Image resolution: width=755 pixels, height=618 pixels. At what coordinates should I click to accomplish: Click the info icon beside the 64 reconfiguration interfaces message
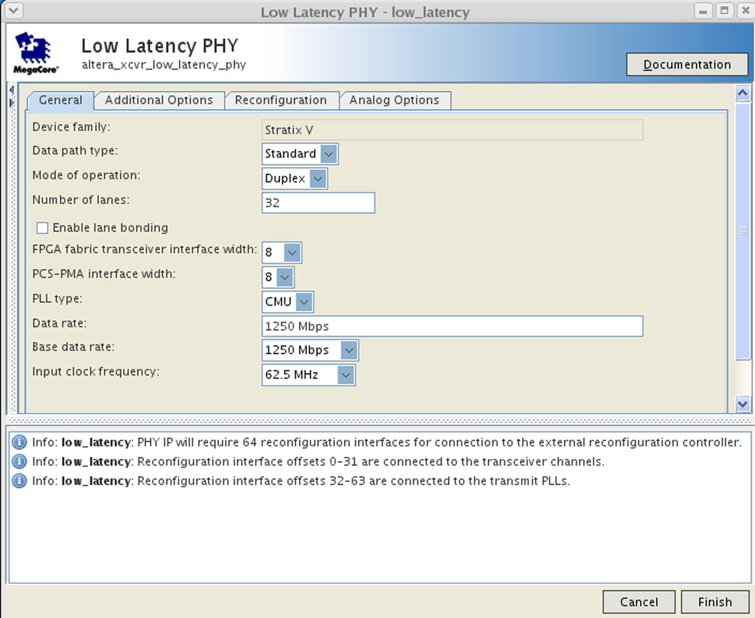pyautogui.click(x=19, y=442)
